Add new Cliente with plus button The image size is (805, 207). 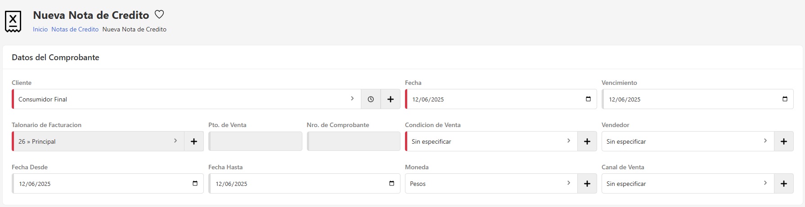click(x=391, y=99)
